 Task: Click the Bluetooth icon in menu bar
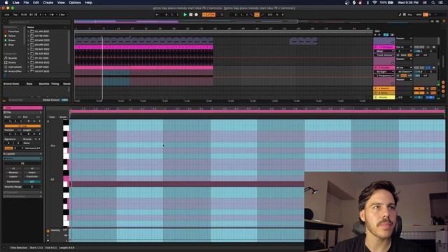(367, 3)
